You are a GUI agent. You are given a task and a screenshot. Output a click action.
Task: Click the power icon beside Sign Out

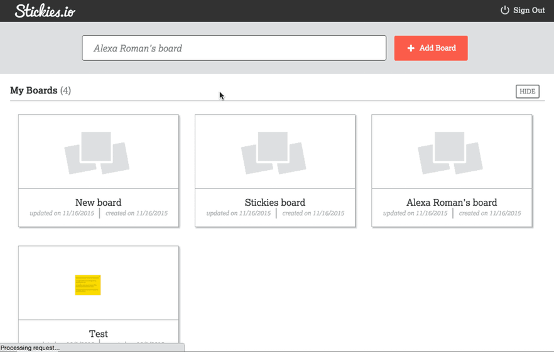point(504,10)
